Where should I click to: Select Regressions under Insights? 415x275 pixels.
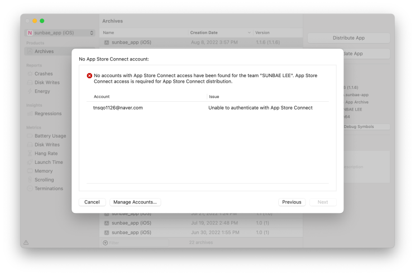[48, 113]
